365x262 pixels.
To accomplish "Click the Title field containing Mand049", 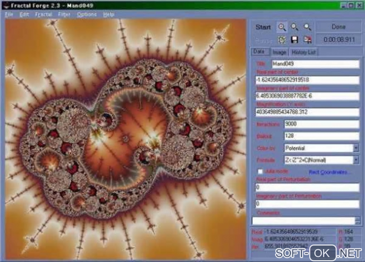I will pos(315,64).
